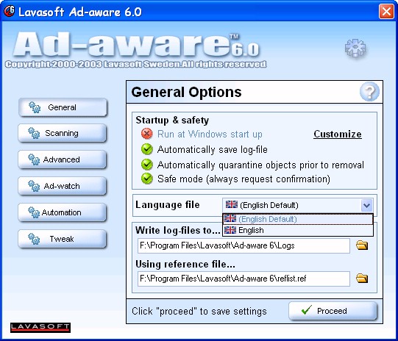Image resolution: width=398 pixels, height=341 pixels.
Task: Close the Ad-aware window
Action: pos(386,12)
